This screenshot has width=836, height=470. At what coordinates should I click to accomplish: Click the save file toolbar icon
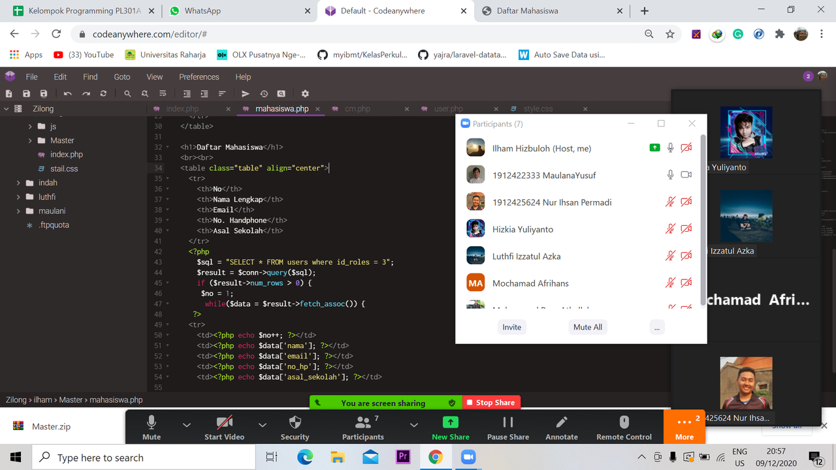[27, 94]
